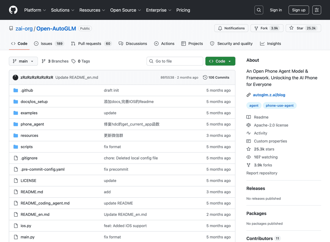This screenshot has width=330, height=242.
Task: Select the phone-use-agent topic tag
Action: 280,105
